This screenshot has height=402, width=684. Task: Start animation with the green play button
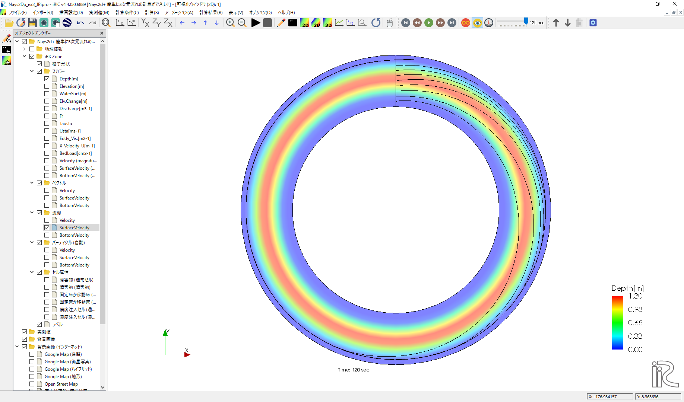[429, 23]
